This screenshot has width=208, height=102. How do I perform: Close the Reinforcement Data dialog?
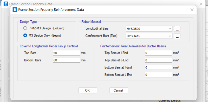(x=192, y=10)
